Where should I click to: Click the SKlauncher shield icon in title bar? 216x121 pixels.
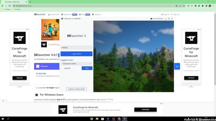click(x=62, y=19)
